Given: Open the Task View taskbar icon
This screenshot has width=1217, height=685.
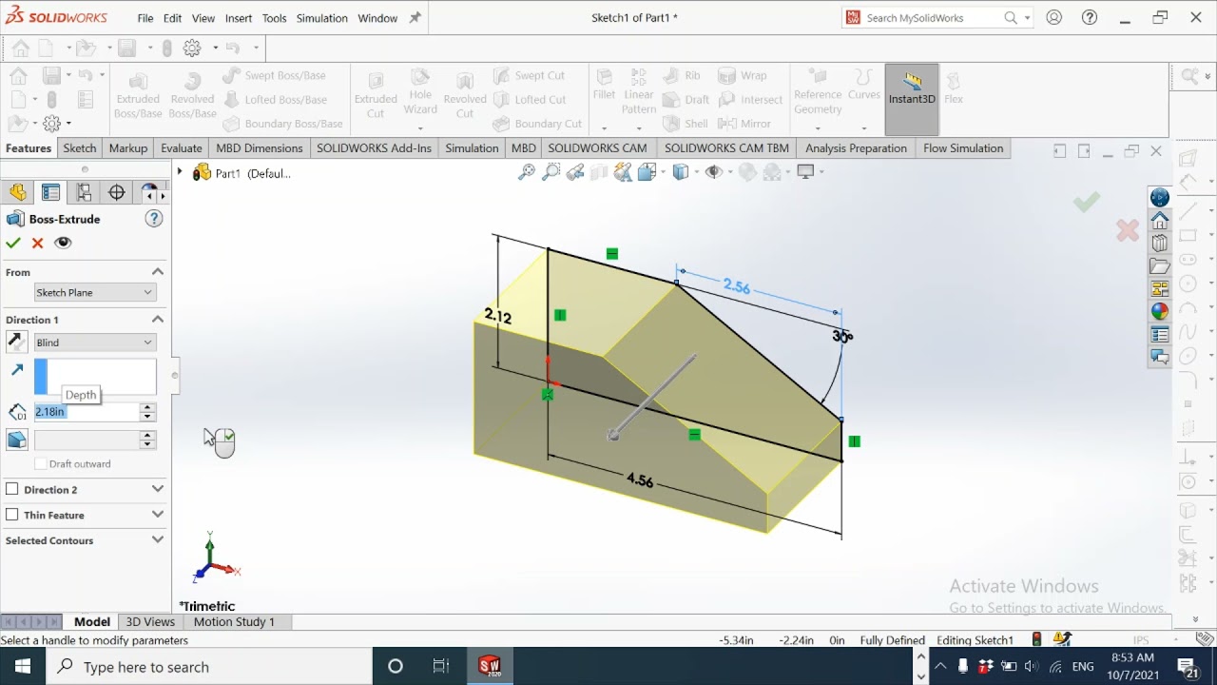Looking at the screenshot, I should pos(441,666).
